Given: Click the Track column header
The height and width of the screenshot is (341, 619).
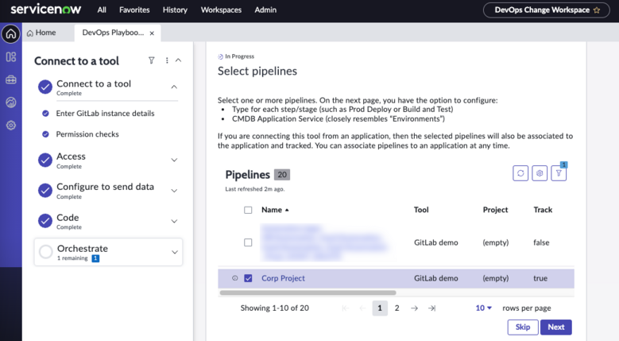Looking at the screenshot, I should tap(543, 210).
